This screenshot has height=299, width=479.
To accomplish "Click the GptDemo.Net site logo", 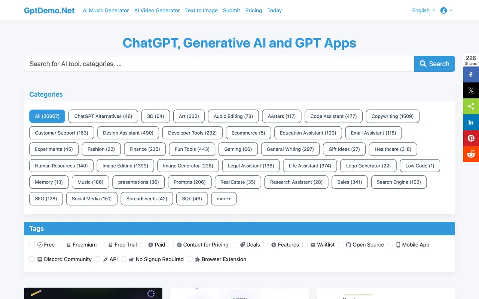I will (49, 10).
